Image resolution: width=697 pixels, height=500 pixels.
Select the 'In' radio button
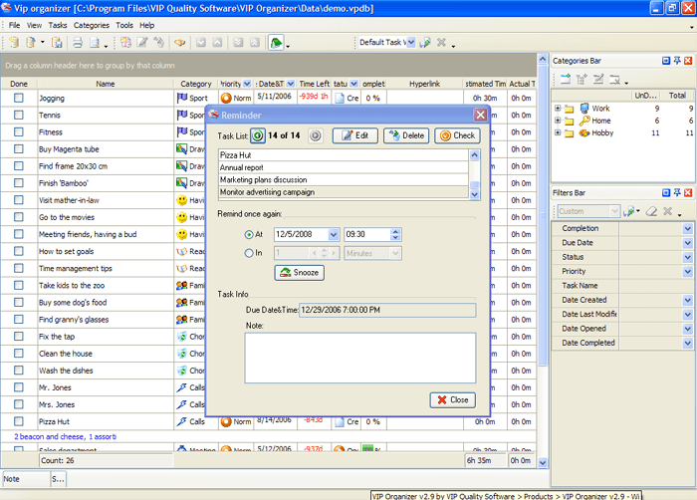249,253
